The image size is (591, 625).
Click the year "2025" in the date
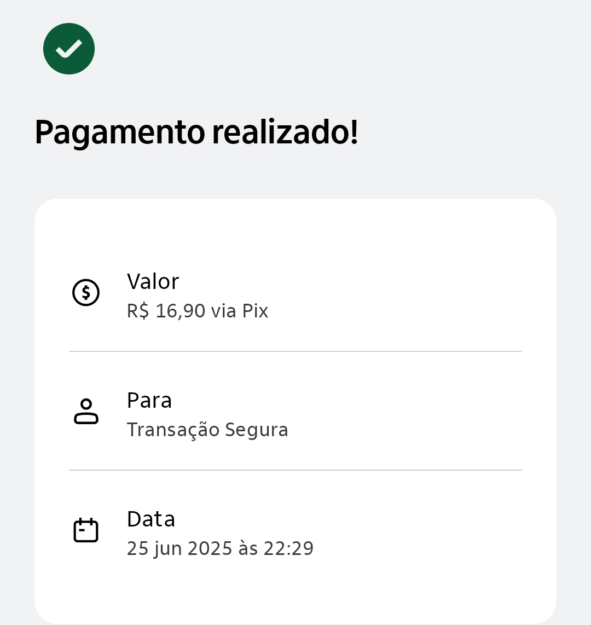[x=210, y=549]
